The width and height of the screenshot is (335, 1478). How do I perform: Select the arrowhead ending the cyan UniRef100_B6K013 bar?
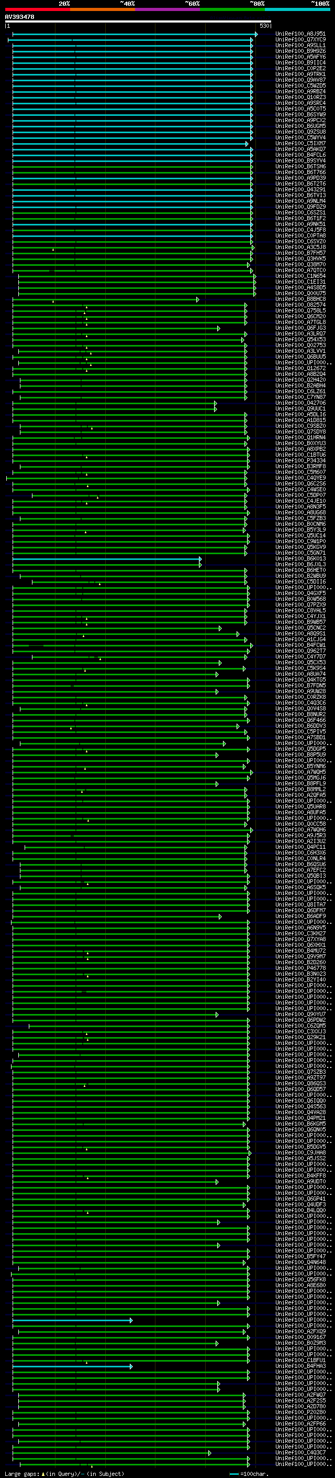pyautogui.click(x=200, y=559)
